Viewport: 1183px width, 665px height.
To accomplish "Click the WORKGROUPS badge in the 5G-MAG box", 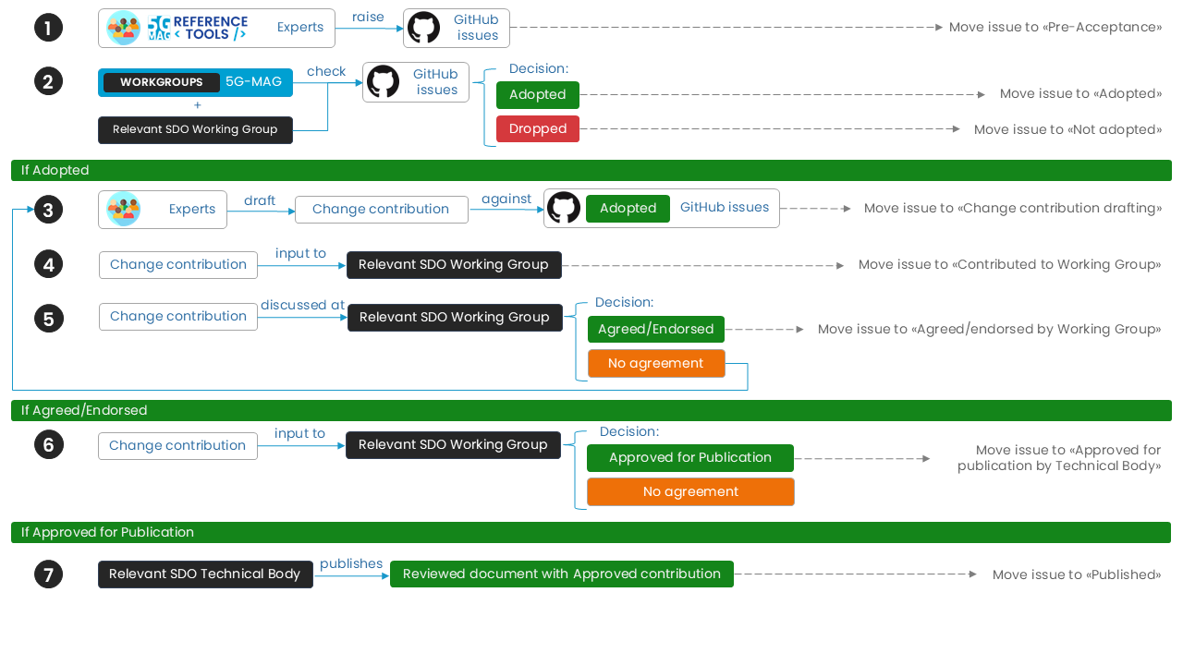I will click(x=162, y=82).
